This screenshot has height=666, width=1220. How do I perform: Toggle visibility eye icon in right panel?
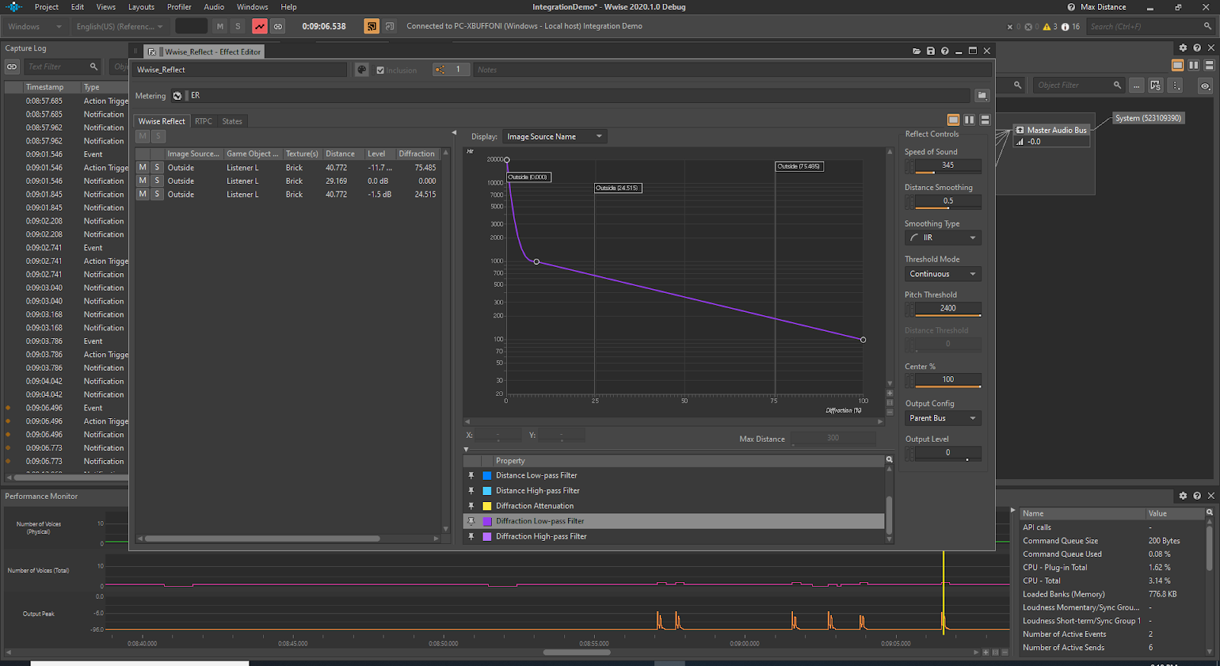pos(1206,85)
